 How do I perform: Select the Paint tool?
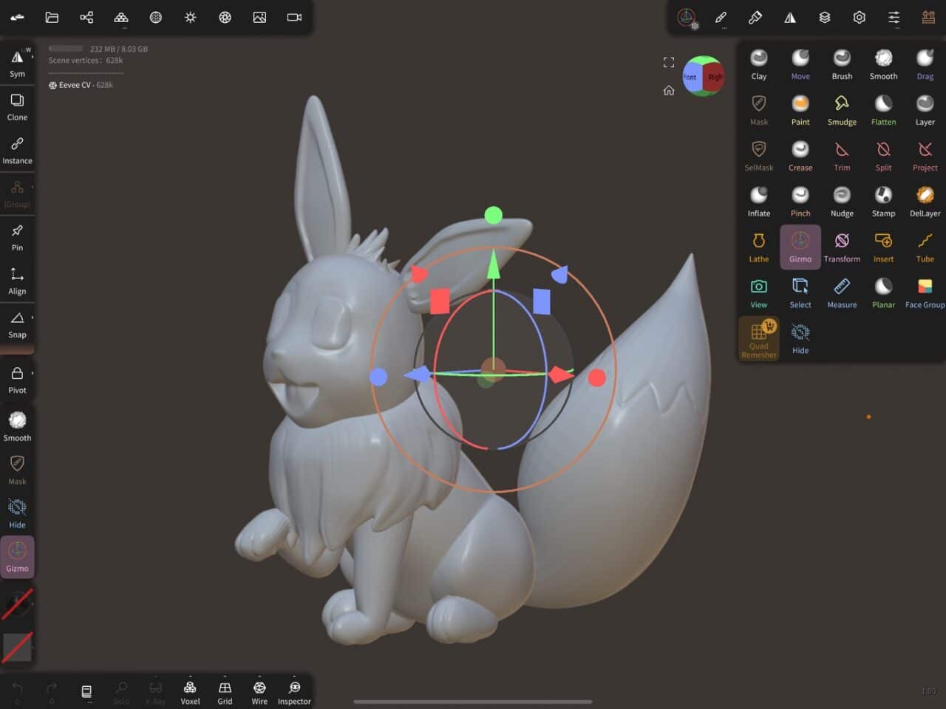pyautogui.click(x=800, y=110)
